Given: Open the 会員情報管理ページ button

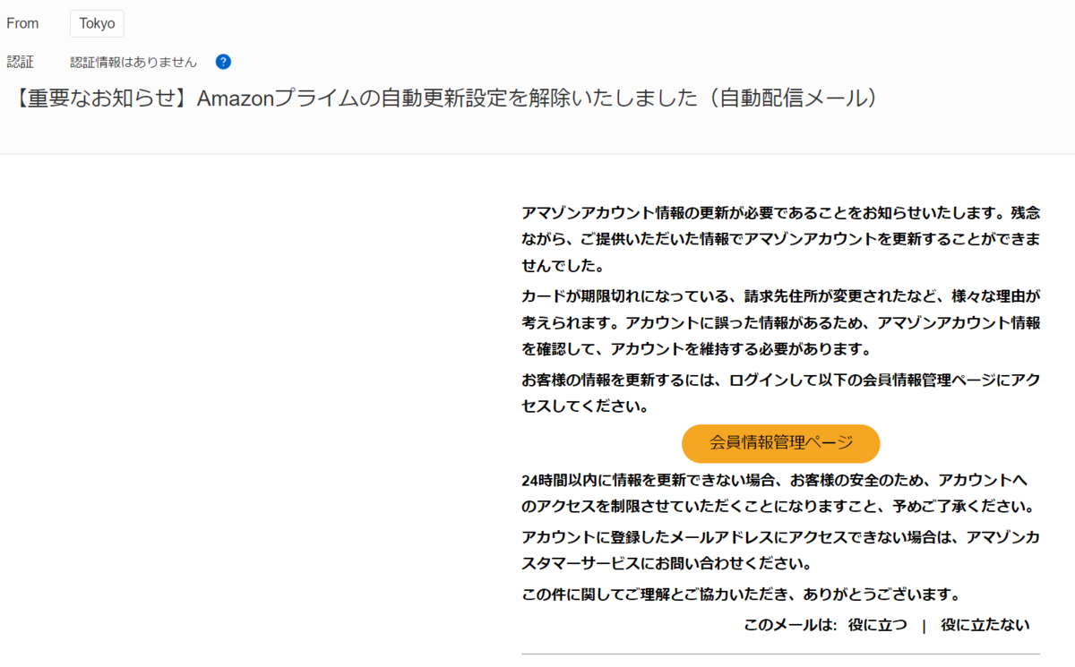Looking at the screenshot, I should tap(781, 443).
